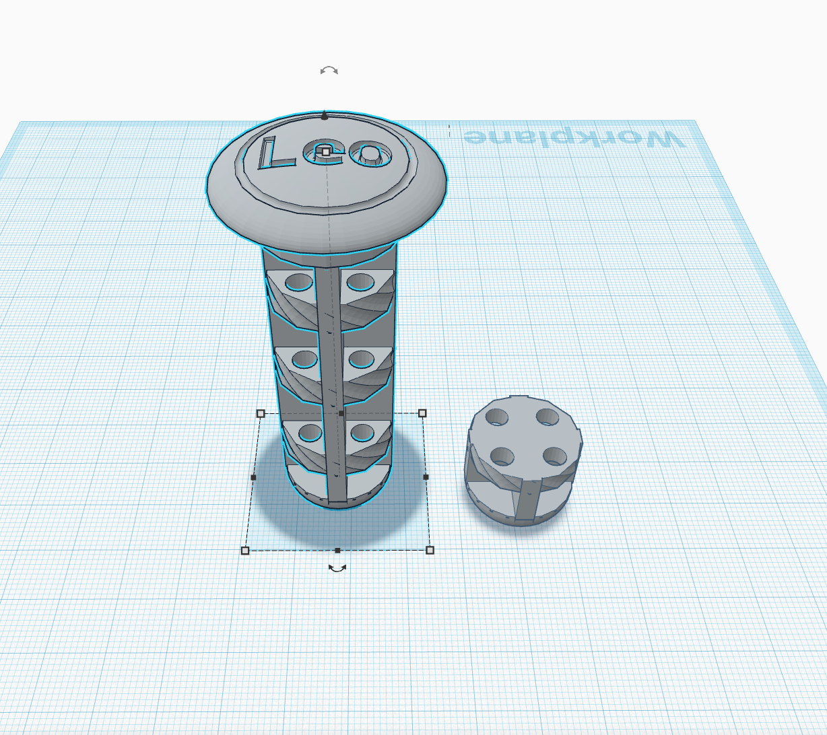Click the rotation arrow above the model
Viewport: 827px width, 735px height.
[329, 71]
